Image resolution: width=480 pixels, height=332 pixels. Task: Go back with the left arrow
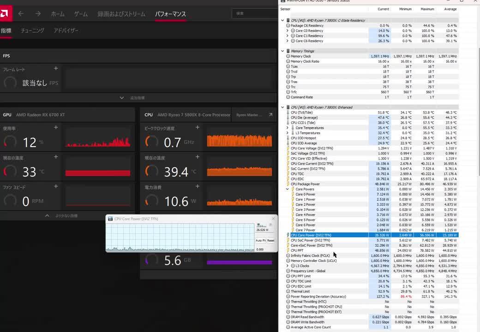click(21, 13)
